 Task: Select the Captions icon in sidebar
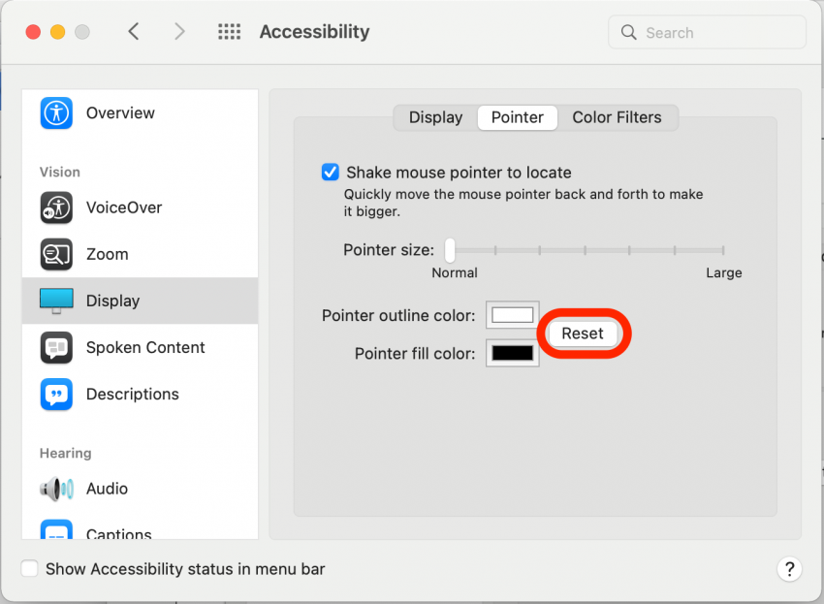pos(56,530)
